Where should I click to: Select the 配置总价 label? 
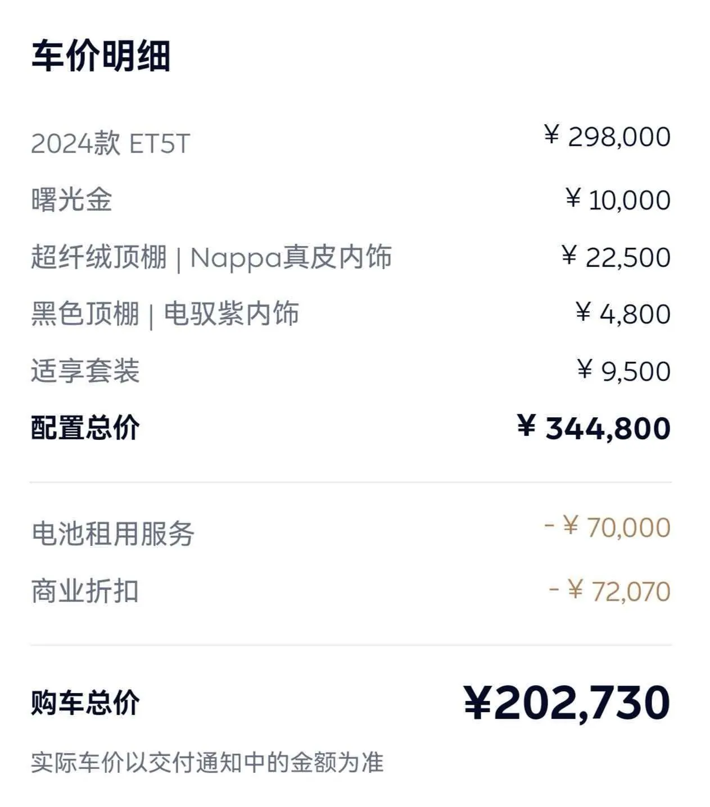(x=85, y=428)
